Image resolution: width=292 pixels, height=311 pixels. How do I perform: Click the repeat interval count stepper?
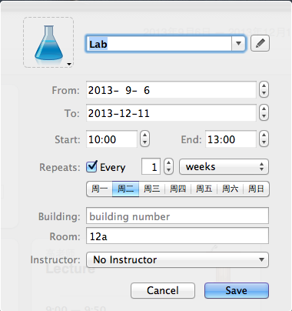point(168,167)
